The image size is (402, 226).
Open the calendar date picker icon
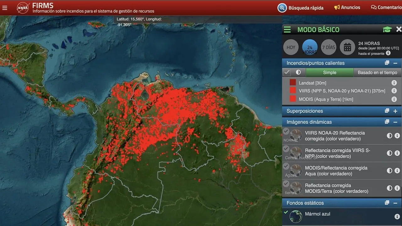pos(347,47)
